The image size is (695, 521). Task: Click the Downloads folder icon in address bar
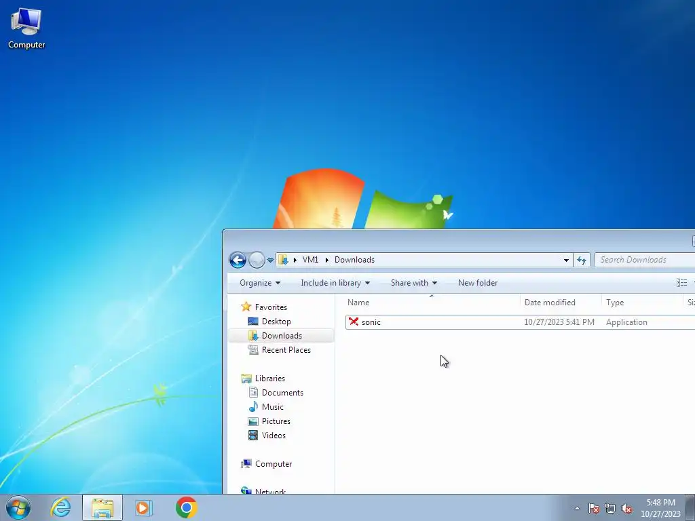[x=284, y=260]
